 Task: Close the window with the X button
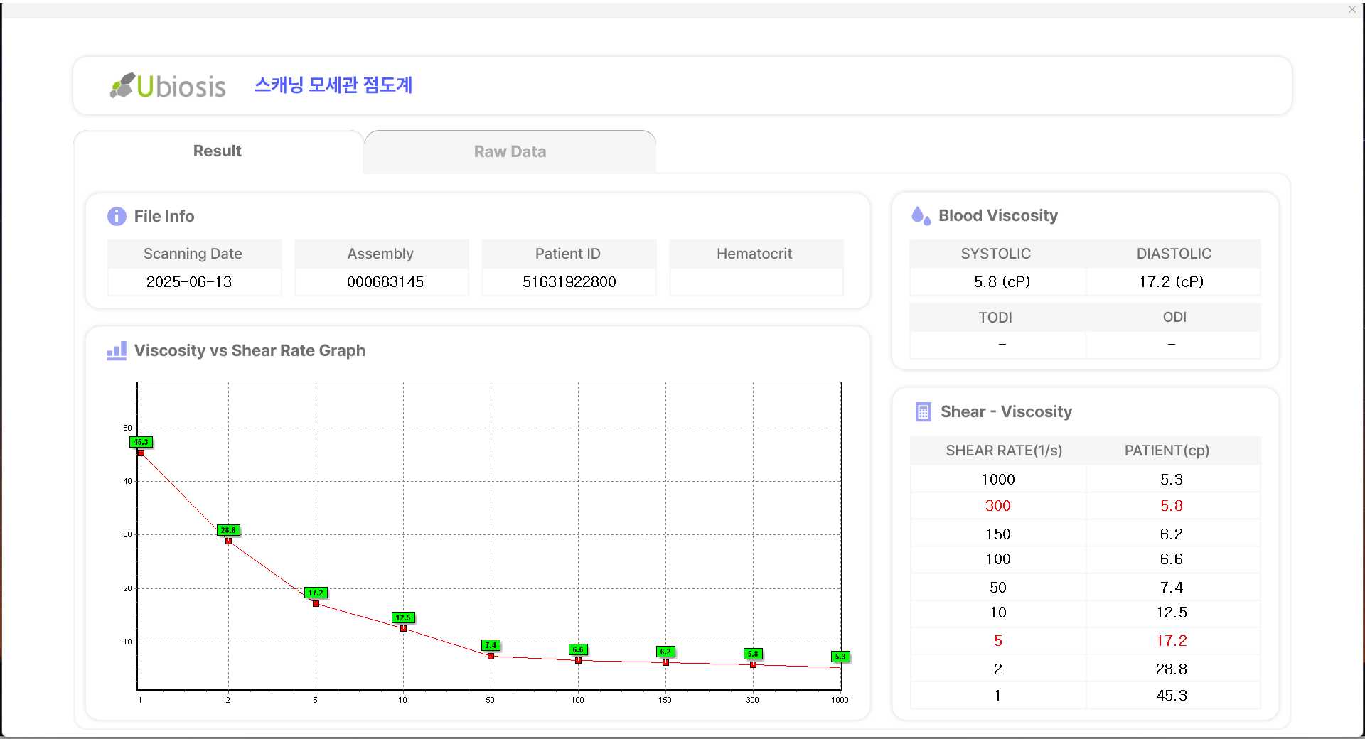(x=1351, y=9)
